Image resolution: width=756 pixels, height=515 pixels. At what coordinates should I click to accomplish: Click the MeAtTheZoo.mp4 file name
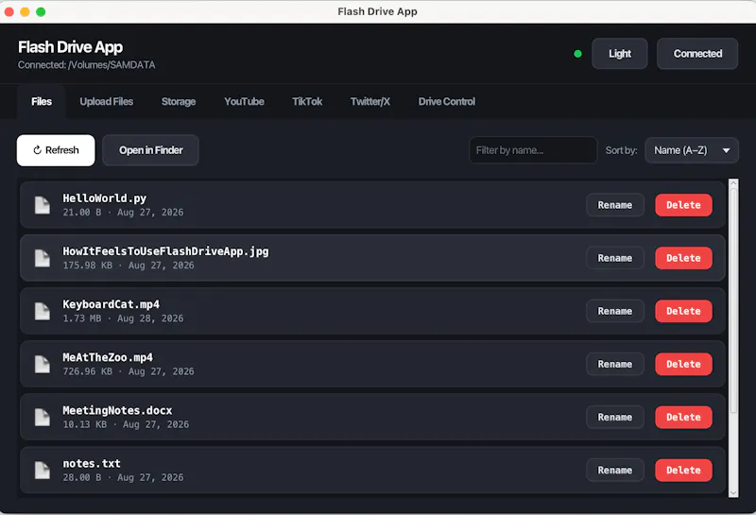point(108,357)
